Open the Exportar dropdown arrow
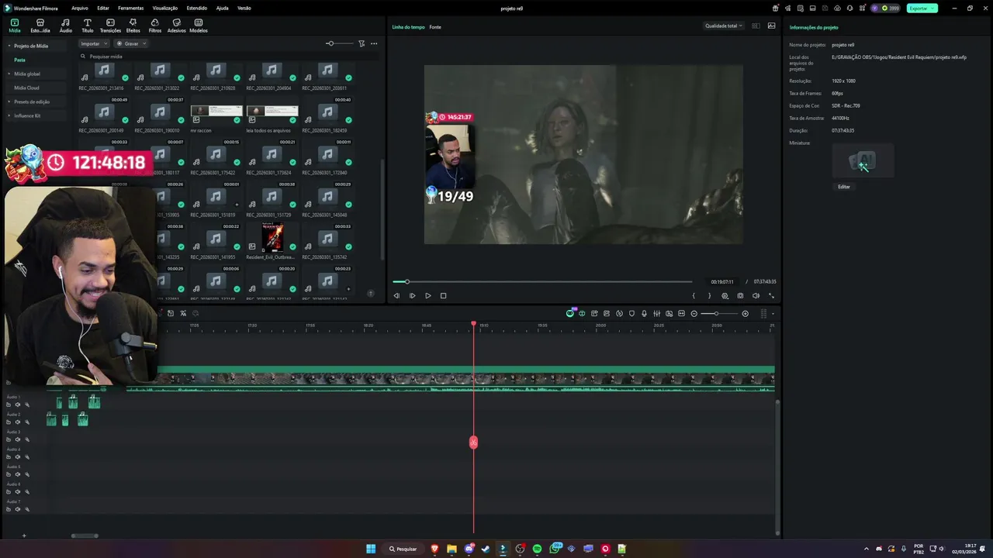Image resolution: width=993 pixels, height=558 pixels. (x=932, y=8)
